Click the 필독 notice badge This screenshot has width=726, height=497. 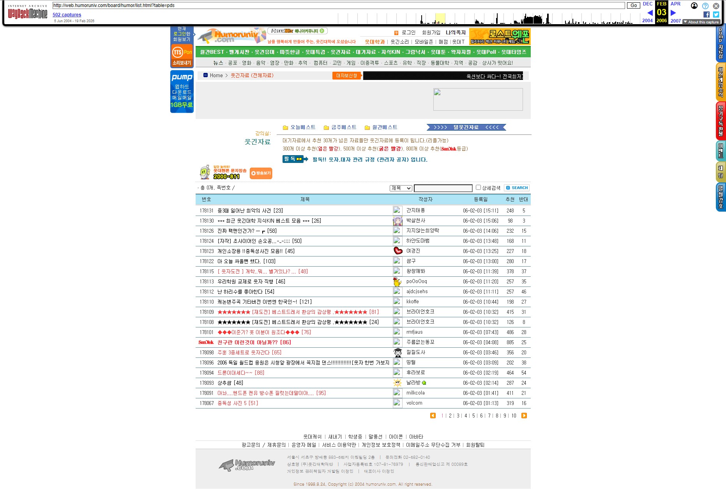point(295,159)
